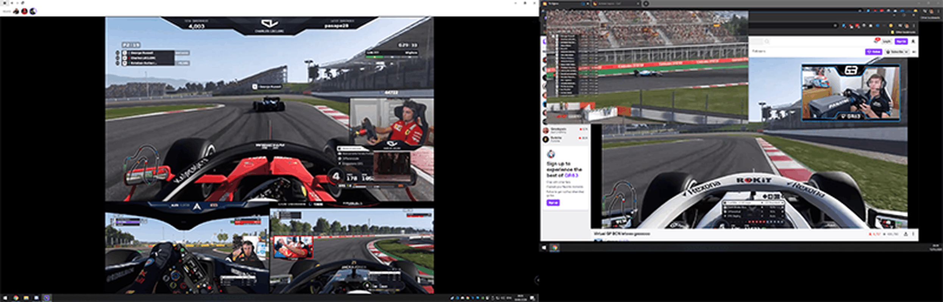Click the stream title text below Twitch player
This screenshot has height=302, width=943.
pos(621,234)
